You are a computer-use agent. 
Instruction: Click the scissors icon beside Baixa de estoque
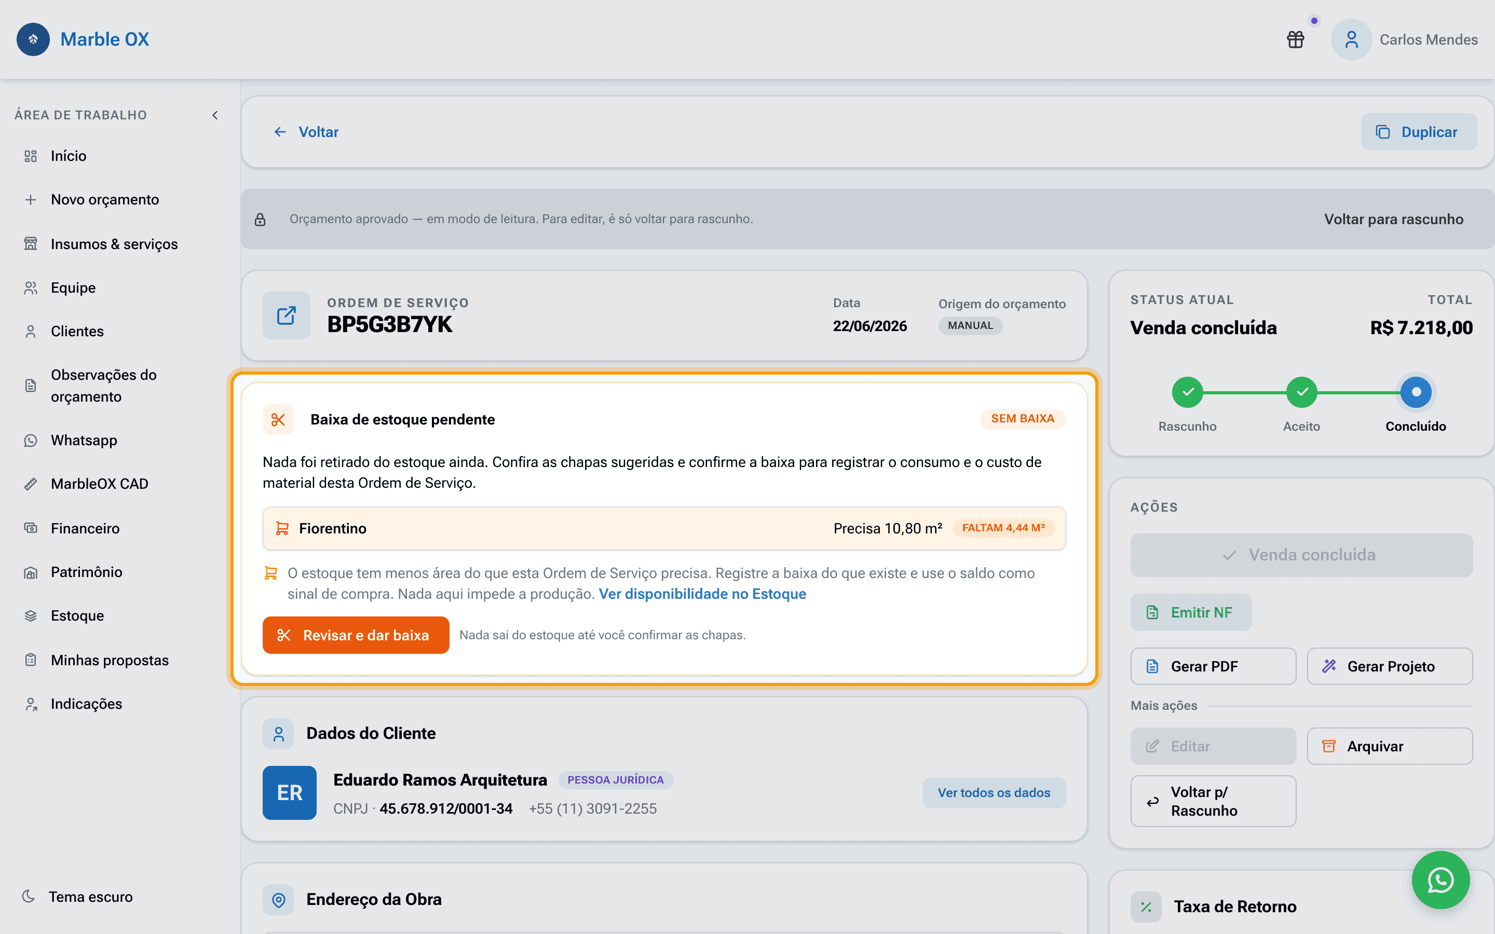[278, 420]
